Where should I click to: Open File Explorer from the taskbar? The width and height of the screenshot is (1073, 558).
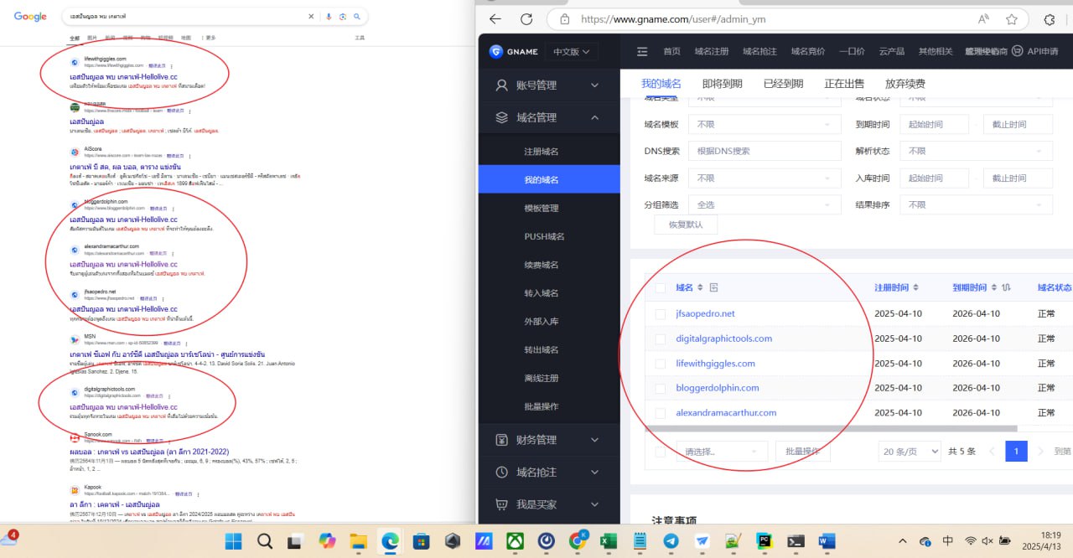[x=358, y=541]
